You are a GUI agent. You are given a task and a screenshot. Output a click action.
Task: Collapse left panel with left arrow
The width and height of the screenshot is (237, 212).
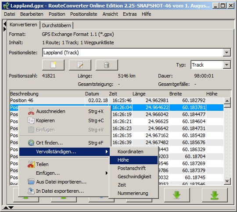[5, 24]
